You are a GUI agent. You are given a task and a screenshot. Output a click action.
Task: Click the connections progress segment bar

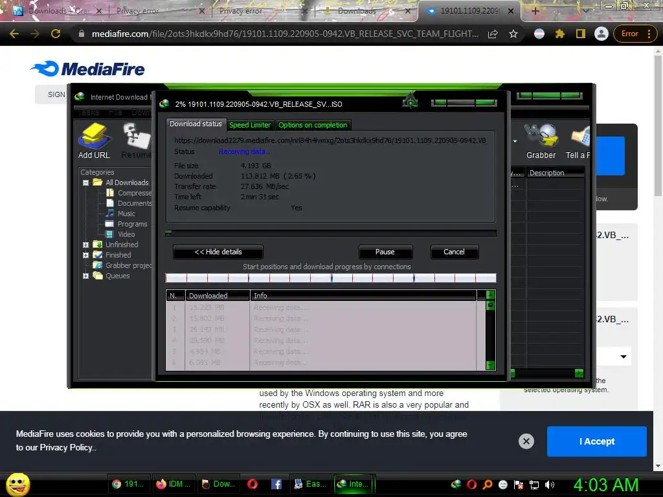click(x=331, y=278)
